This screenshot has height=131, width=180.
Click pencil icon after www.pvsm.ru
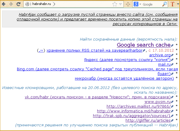[172, 102]
